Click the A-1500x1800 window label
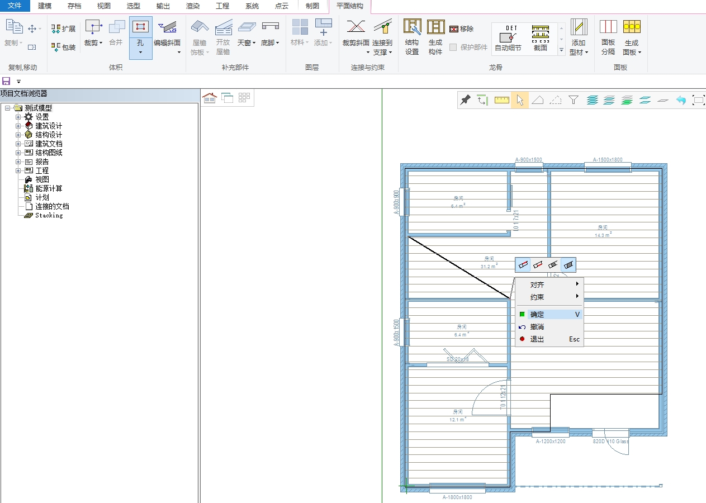 tap(608, 159)
